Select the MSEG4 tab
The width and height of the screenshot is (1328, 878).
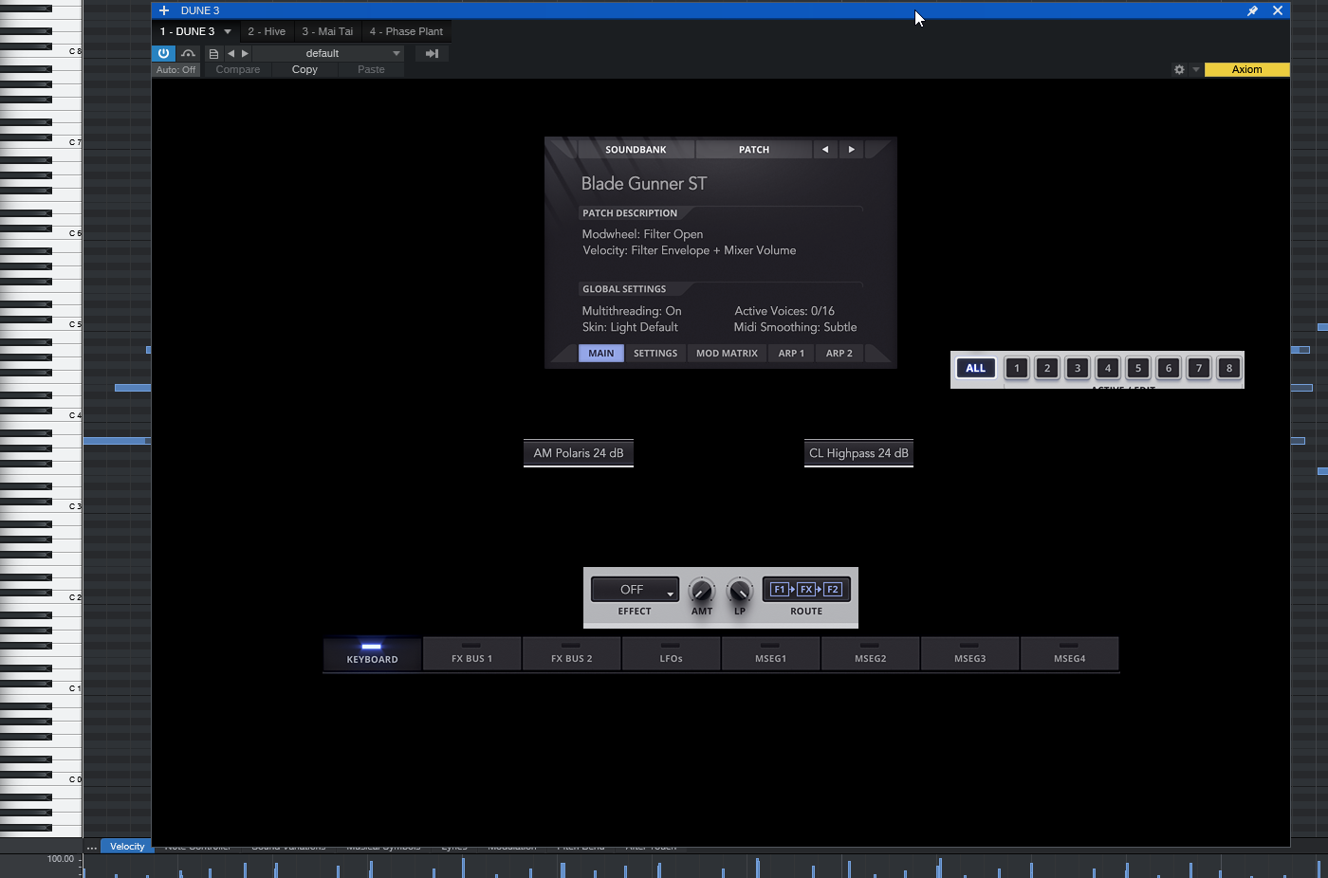1069,654
